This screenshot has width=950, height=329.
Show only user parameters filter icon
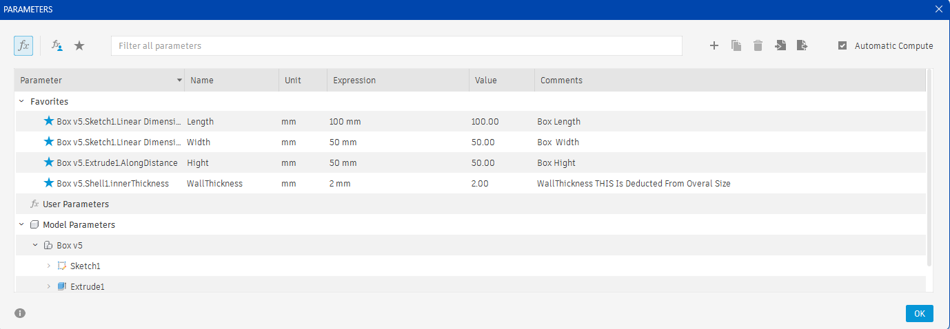[x=57, y=45]
